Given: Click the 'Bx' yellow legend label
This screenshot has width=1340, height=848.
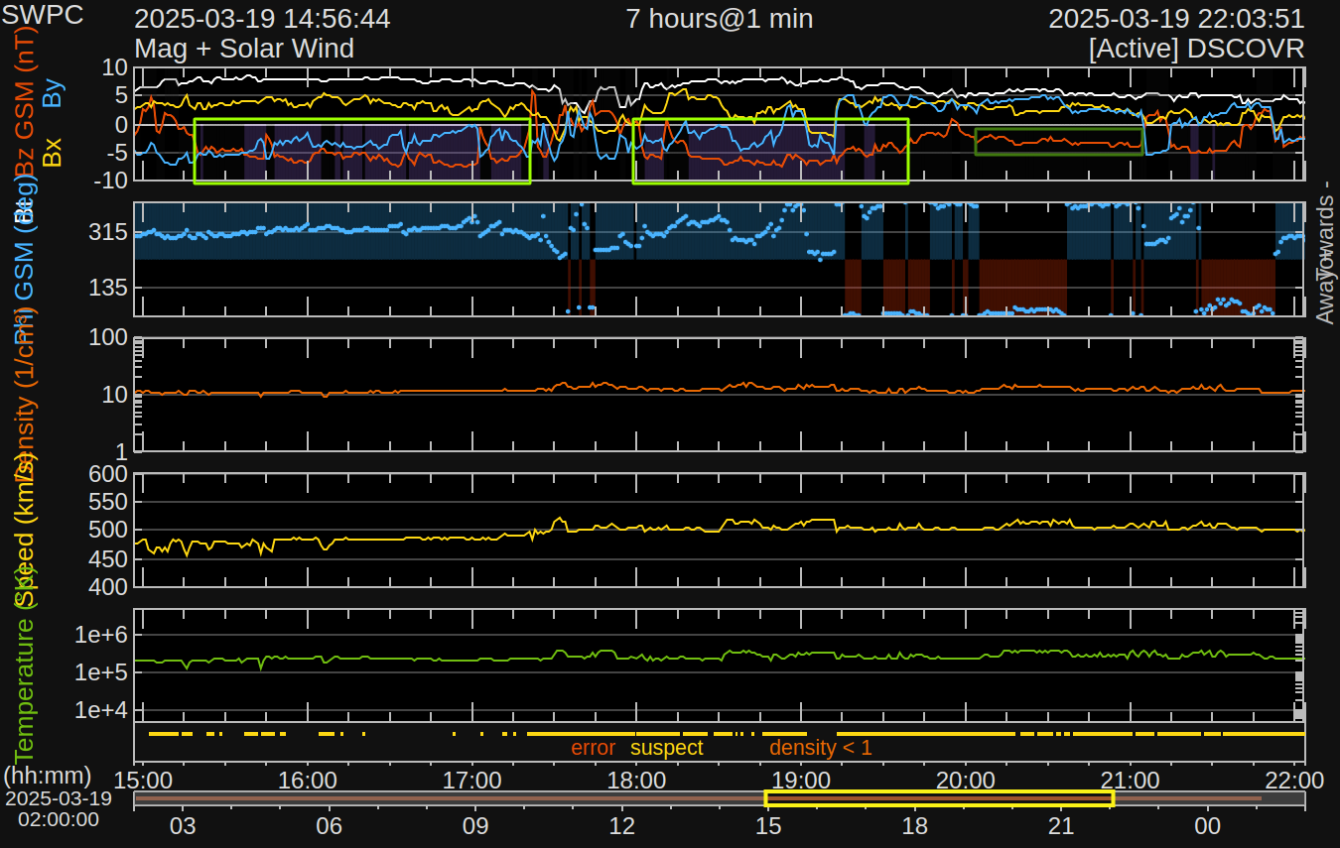Looking at the screenshot, I should 53,151.
